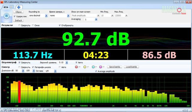Screen dimensions: 192x112
Task: Select the red bank color swatch
Action: [x=76, y=67]
